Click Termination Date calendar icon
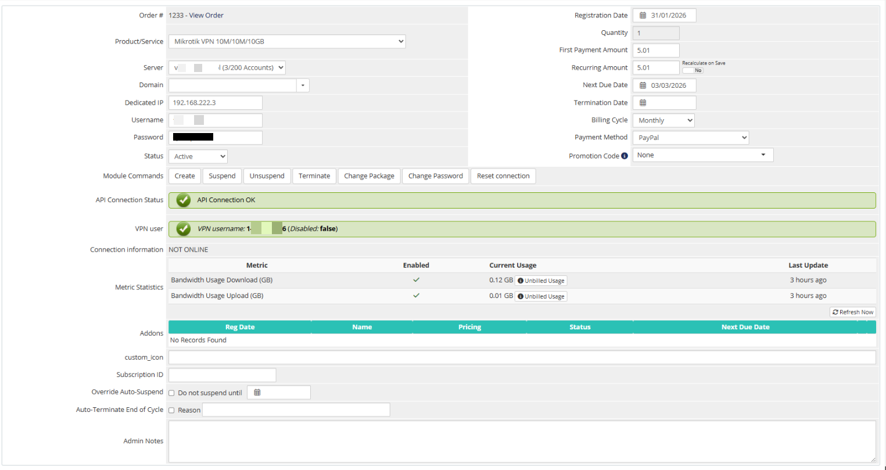 pos(643,103)
